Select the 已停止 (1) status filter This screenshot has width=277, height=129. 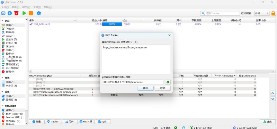pyautogui.click(x=13, y=43)
